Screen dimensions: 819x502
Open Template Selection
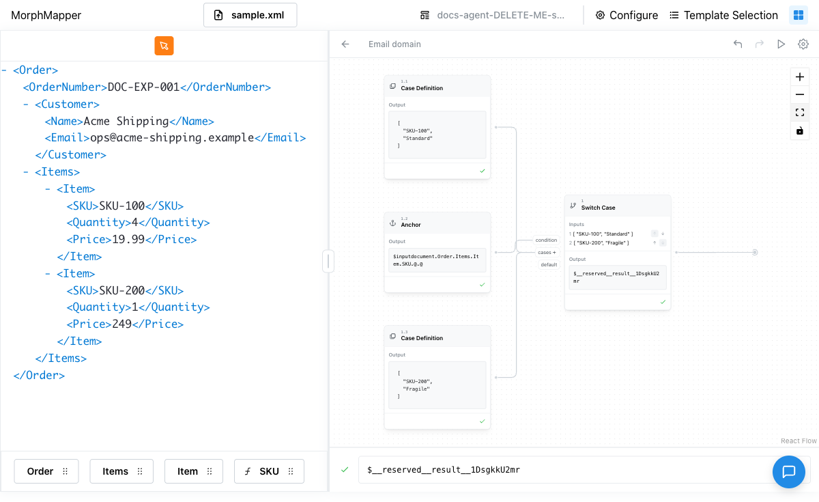(723, 15)
